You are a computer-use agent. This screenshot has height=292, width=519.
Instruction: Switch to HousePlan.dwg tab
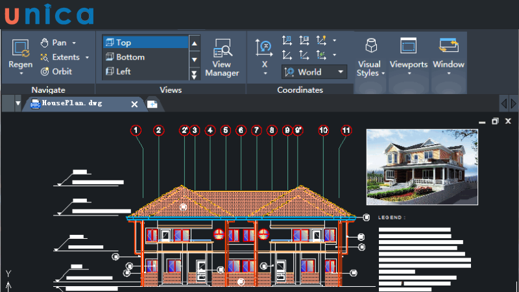coord(71,104)
